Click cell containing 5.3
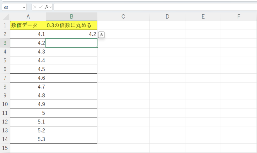Image resolution: width=257 pixels, height=153 pixels. pyautogui.click(x=28, y=139)
